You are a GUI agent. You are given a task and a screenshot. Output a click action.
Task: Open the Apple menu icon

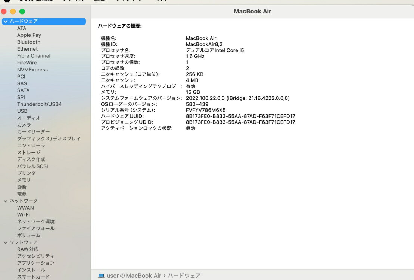point(7,1)
